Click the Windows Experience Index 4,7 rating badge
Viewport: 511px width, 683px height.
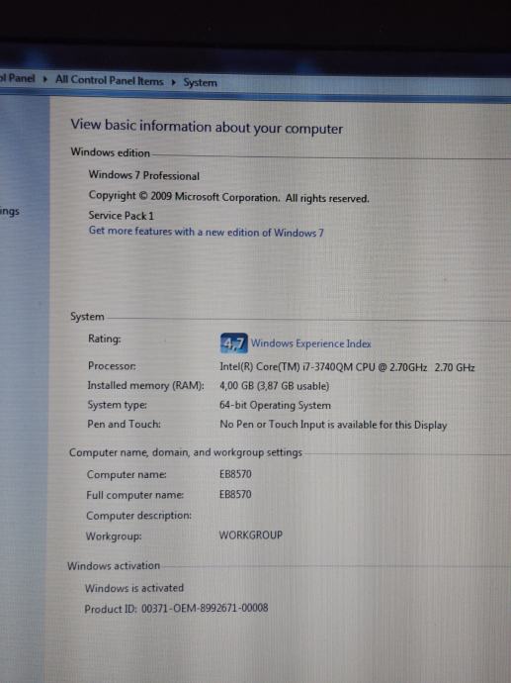click(234, 343)
